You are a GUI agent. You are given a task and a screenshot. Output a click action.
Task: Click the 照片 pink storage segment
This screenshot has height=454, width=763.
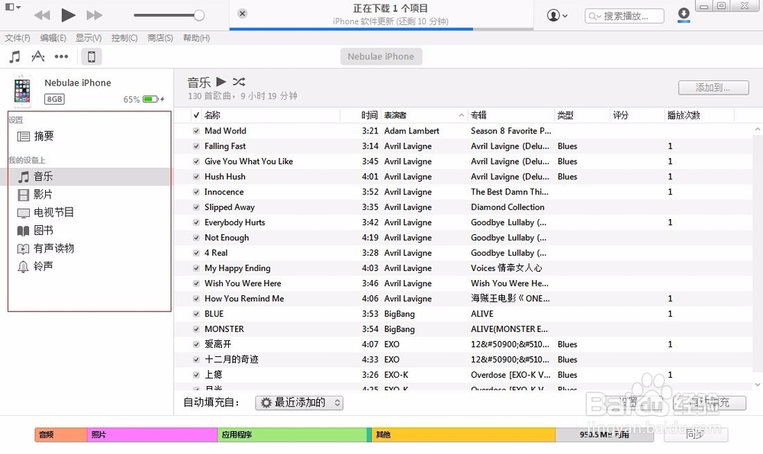coord(153,434)
